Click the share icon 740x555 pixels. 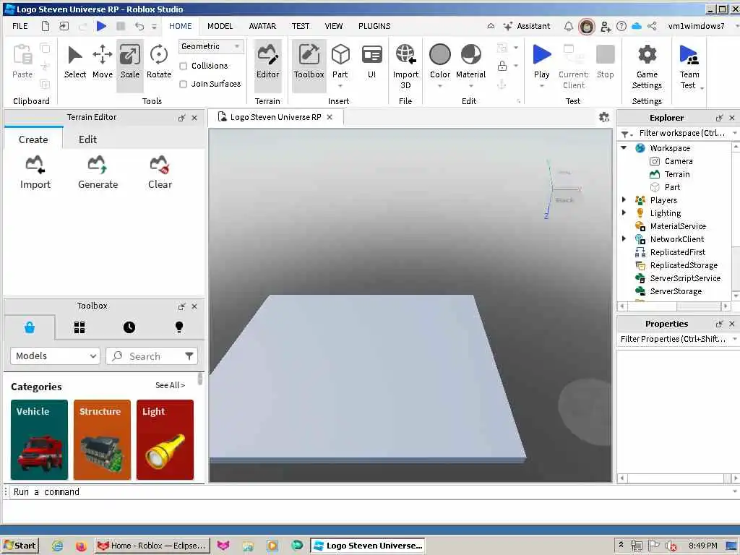point(652,26)
